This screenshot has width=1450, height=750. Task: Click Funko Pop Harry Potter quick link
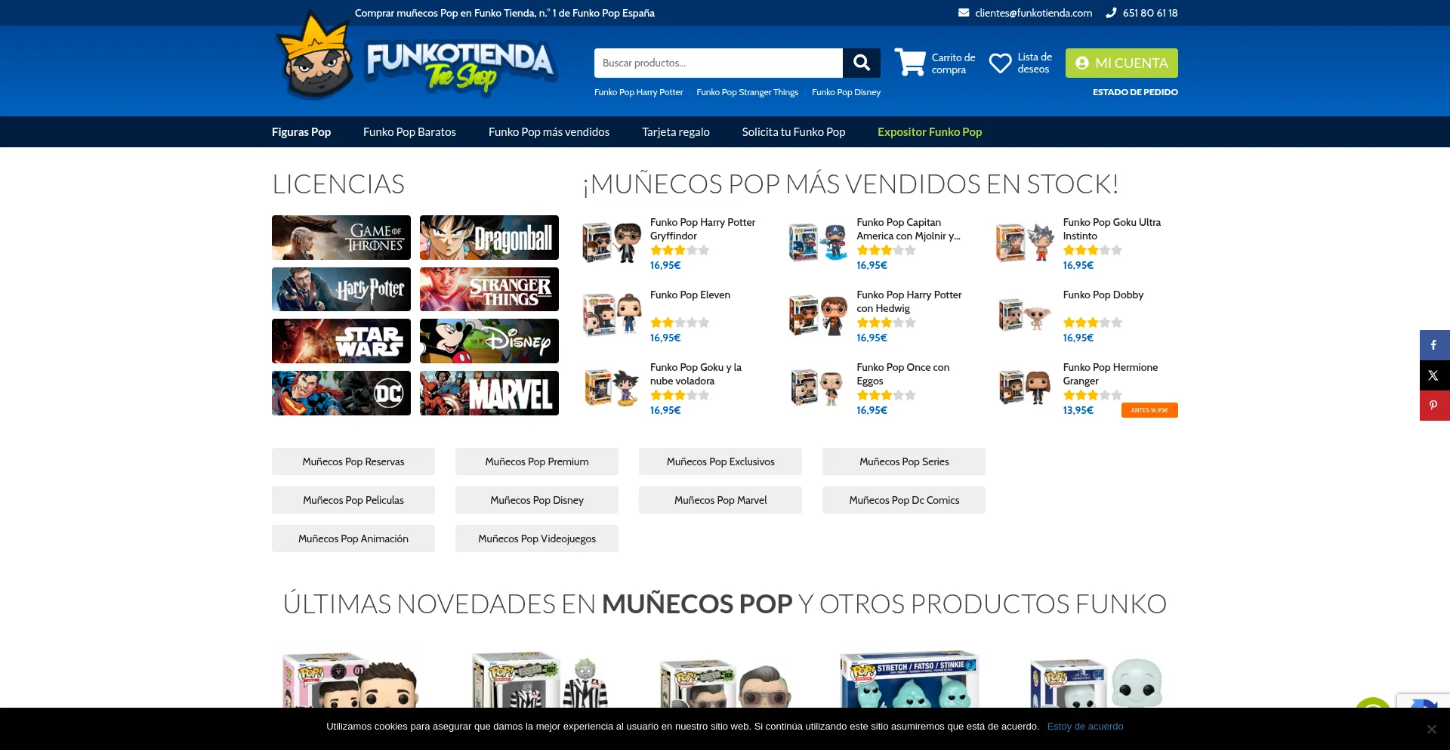pos(639,92)
